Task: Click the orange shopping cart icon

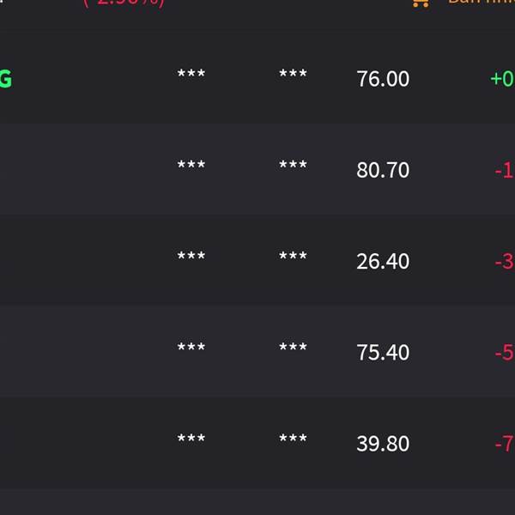Action: 421,3
